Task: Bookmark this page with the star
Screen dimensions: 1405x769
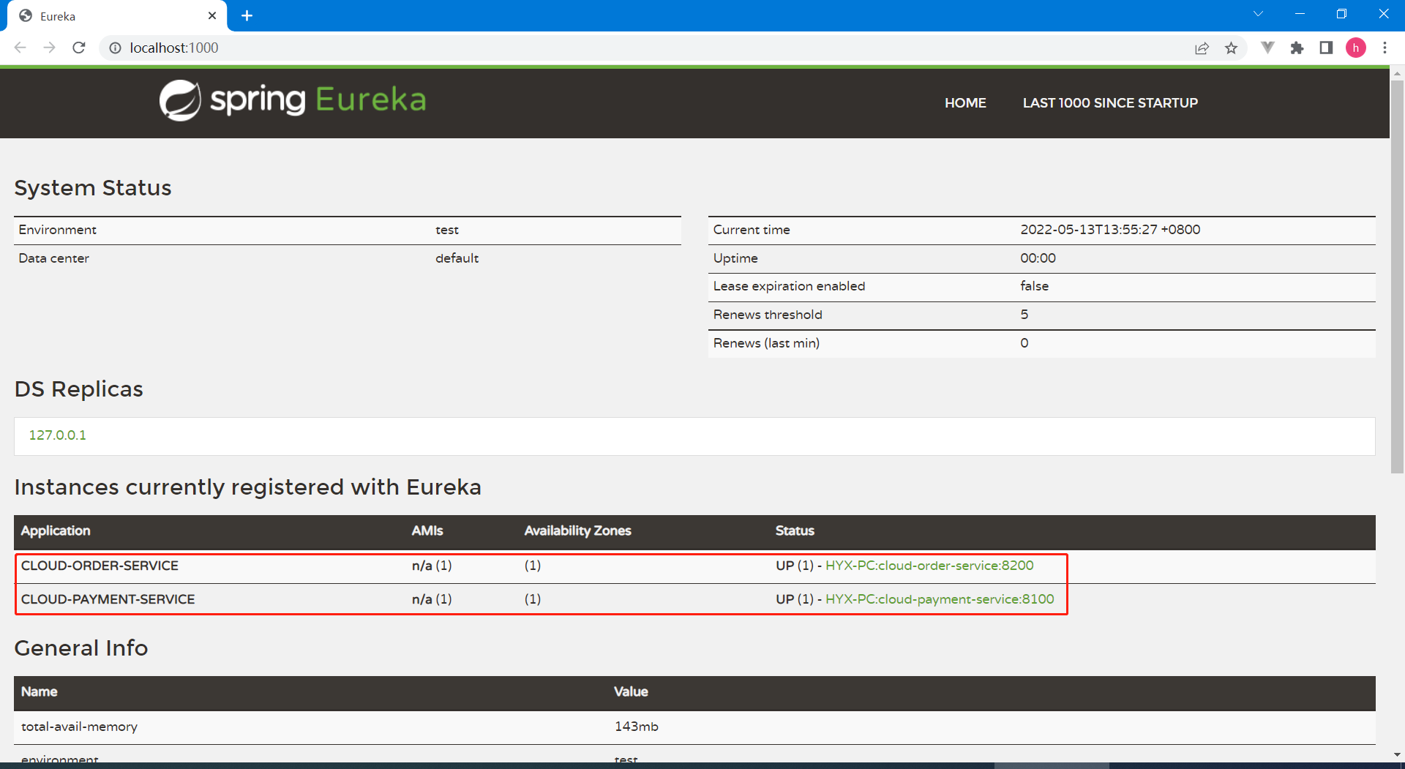Action: 1231,48
